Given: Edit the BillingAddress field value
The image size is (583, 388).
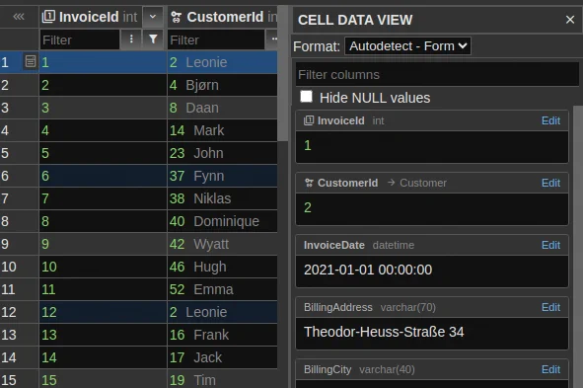Looking at the screenshot, I should tap(550, 307).
